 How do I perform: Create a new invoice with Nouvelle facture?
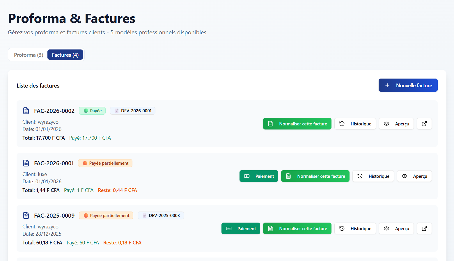[408, 85]
